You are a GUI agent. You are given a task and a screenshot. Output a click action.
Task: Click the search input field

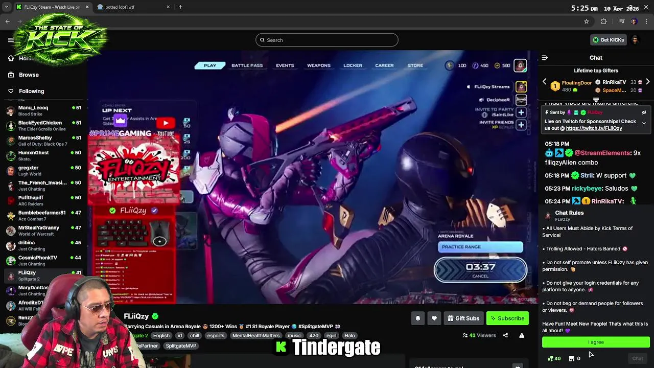tap(327, 40)
